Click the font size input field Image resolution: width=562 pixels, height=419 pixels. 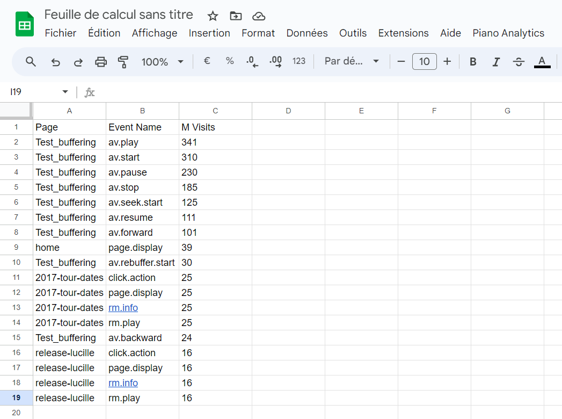[x=424, y=62]
